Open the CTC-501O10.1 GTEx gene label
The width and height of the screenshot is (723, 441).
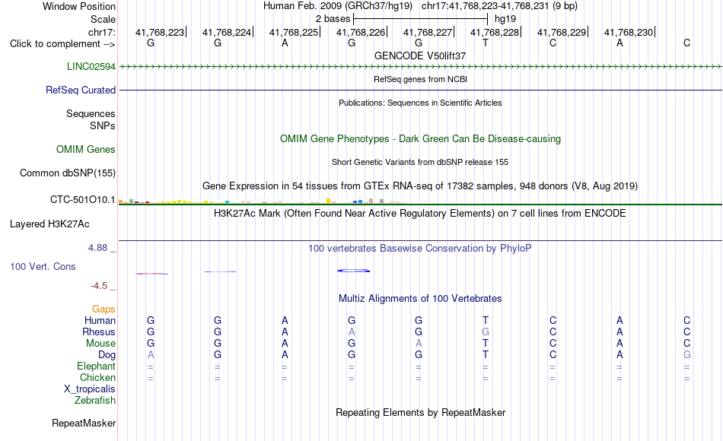(x=83, y=199)
